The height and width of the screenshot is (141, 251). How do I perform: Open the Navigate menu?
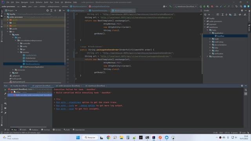[x=24, y=2]
